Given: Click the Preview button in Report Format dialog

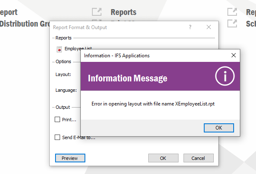Looking at the screenshot, I should 70,158.
